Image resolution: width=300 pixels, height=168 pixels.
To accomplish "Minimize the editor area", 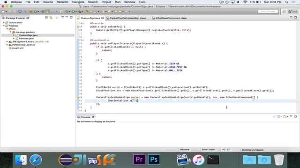I will 291,17.
